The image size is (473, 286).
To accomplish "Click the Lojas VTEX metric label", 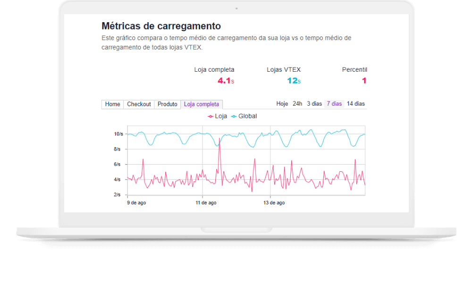I will (x=284, y=70).
